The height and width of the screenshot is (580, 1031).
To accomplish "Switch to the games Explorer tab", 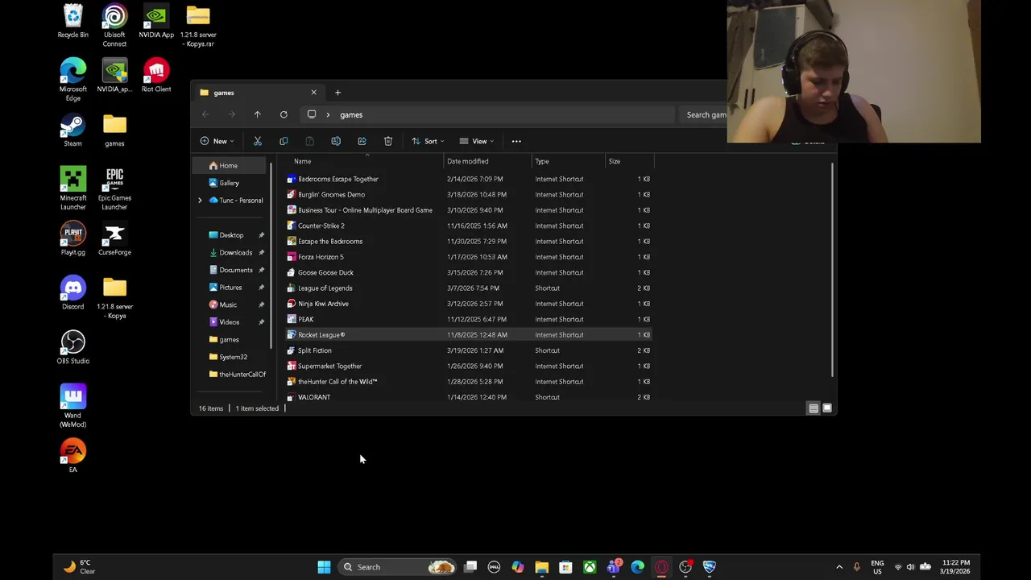I will 256,93.
